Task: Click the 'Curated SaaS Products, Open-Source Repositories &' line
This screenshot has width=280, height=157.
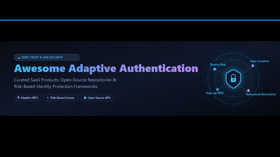Action: (65, 80)
